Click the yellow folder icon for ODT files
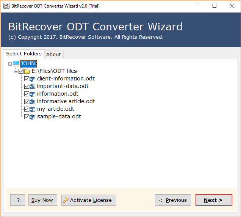 point(27,71)
